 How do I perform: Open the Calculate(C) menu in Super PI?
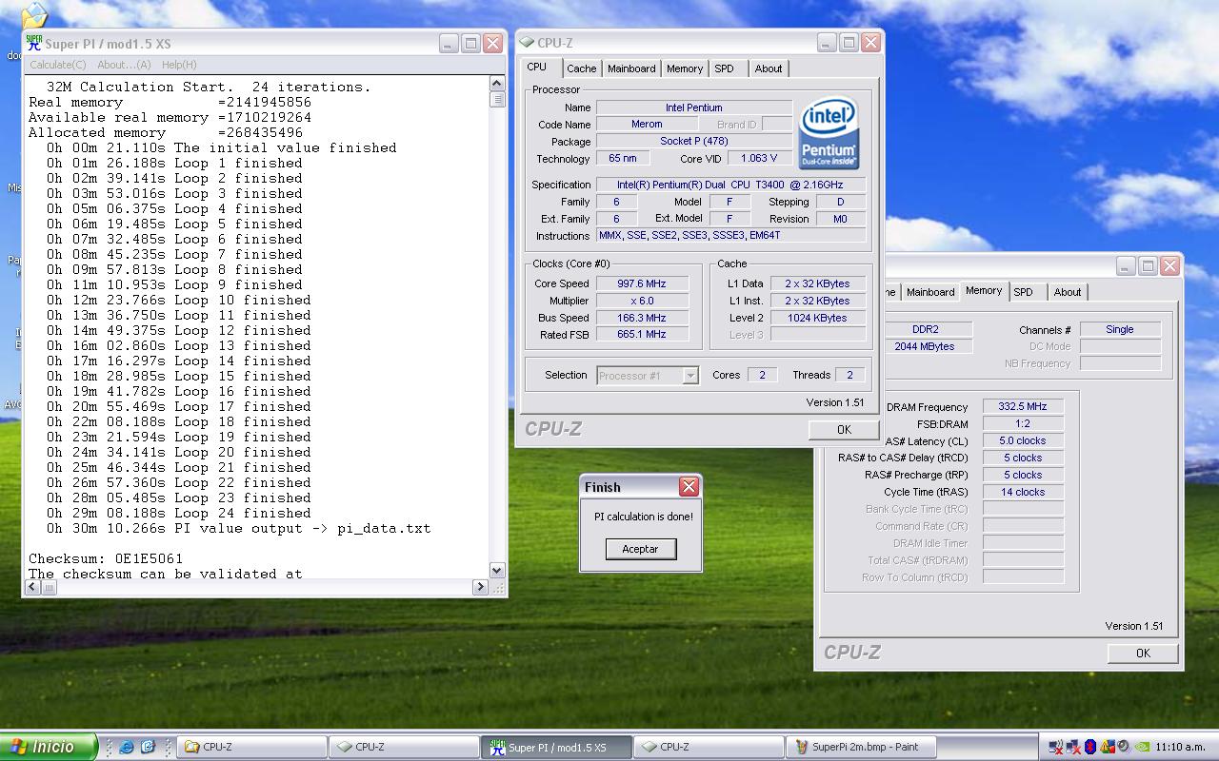(x=57, y=65)
